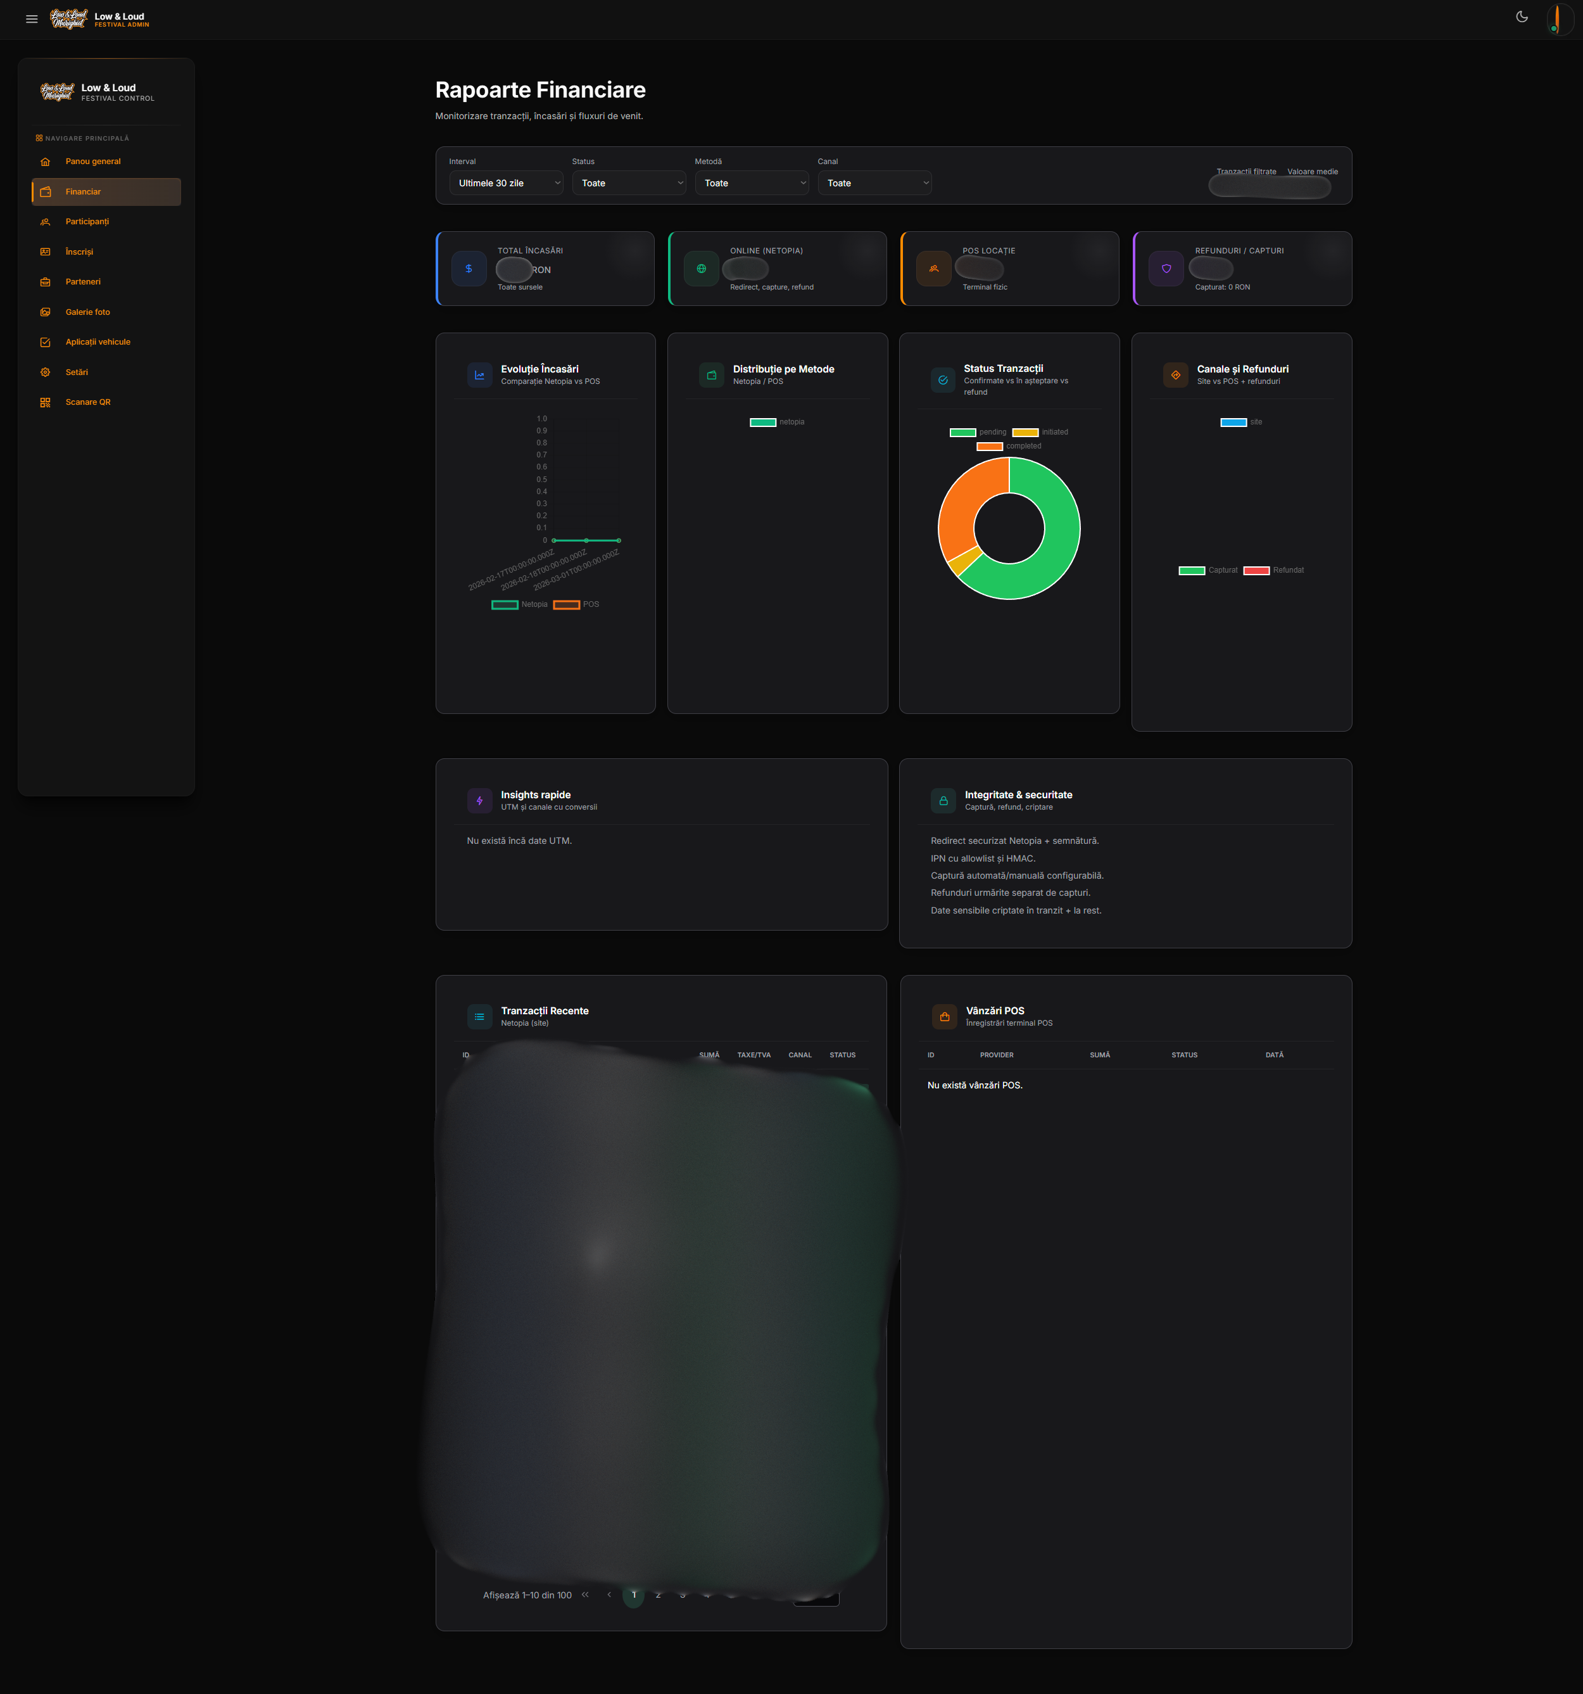Click 'Nu există vânzări POS.' message
The width and height of the screenshot is (1583, 1694).
pyautogui.click(x=975, y=1086)
